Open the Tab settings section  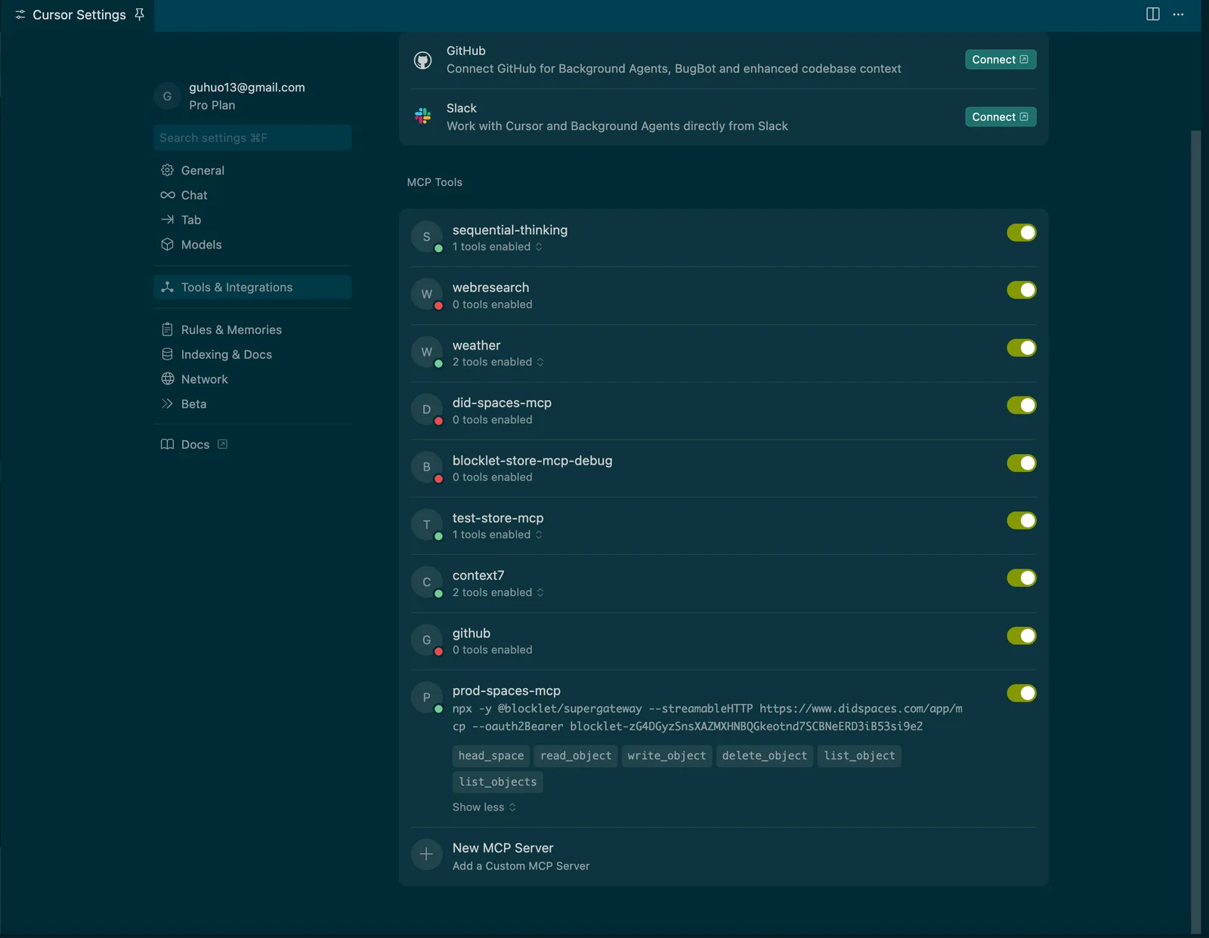tap(252, 220)
